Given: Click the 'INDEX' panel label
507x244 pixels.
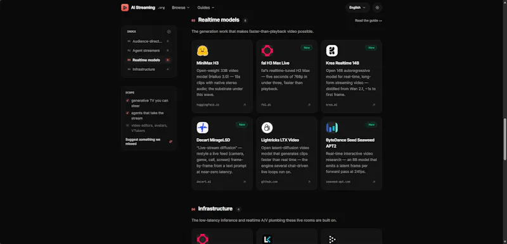Looking at the screenshot, I should [131, 32].
